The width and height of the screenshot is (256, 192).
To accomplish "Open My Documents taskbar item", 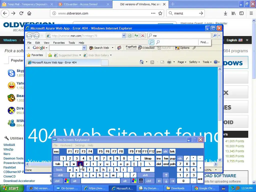I will [150, 188].
